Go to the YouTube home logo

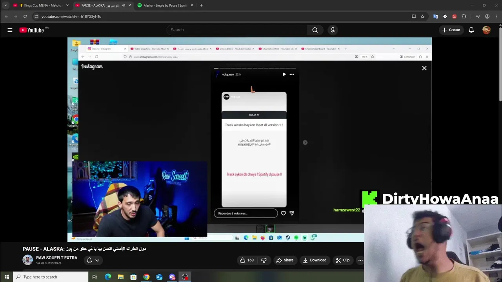pyautogui.click(x=32, y=30)
